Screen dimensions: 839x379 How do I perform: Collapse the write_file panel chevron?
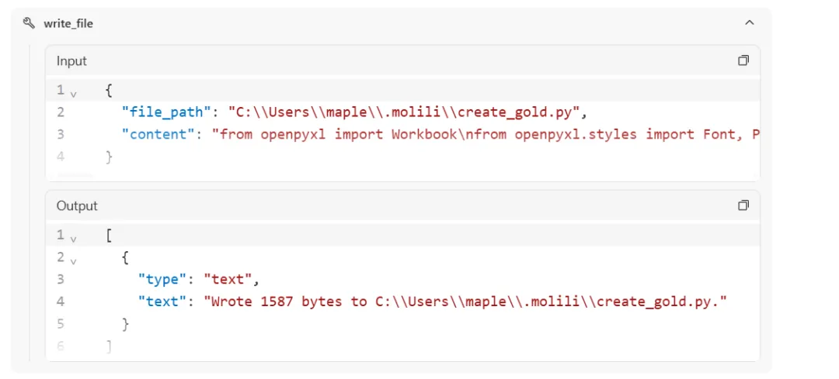point(749,23)
